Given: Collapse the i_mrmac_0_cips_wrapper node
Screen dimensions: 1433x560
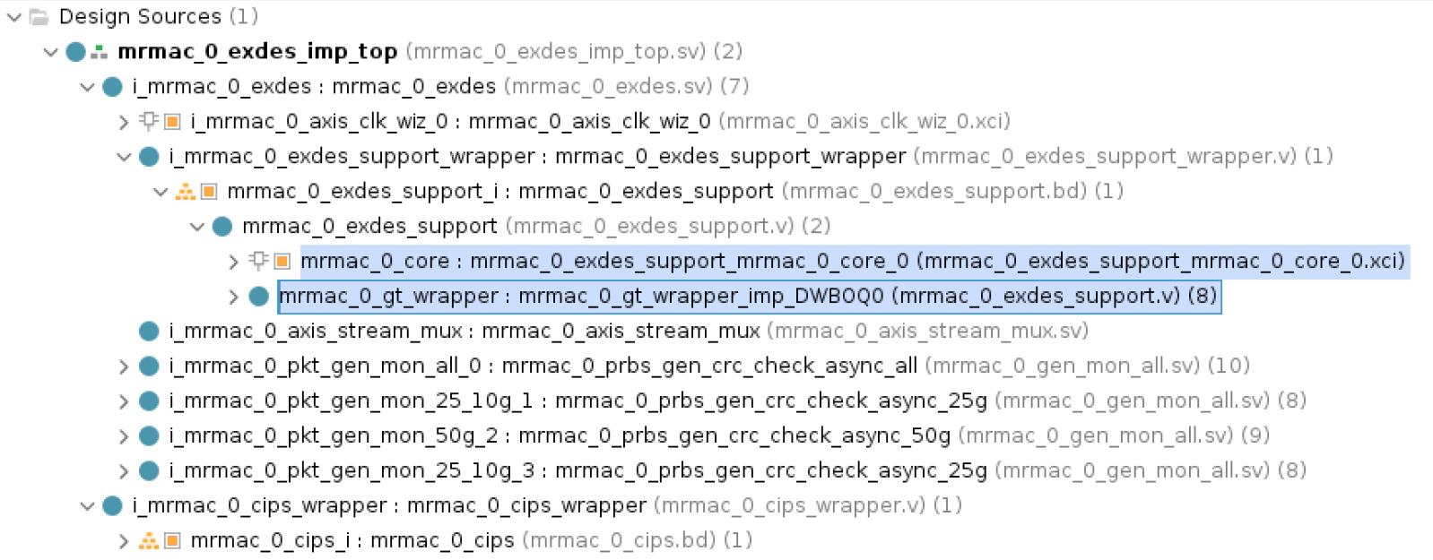Looking at the screenshot, I should [x=87, y=506].
